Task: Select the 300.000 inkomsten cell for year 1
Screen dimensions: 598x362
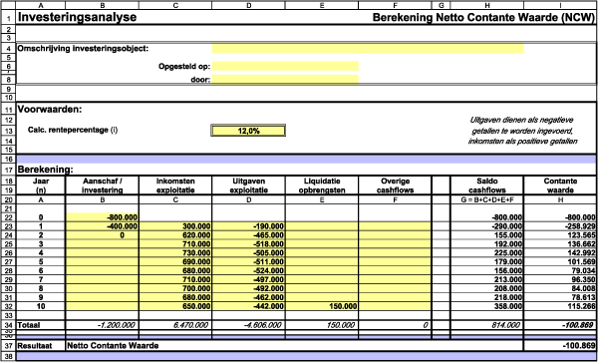Action: click(x=175, y=226)
